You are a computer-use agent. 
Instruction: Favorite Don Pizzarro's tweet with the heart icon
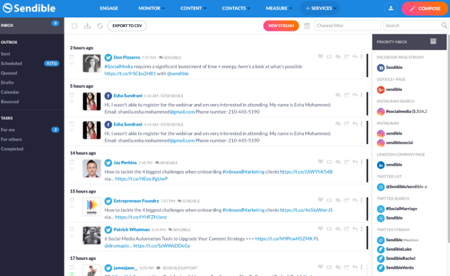[321, 56]
